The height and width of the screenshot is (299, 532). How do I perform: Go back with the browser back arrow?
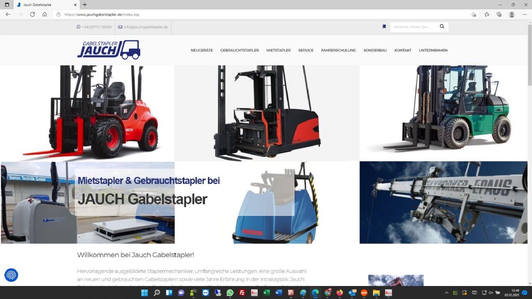[8, 15]
